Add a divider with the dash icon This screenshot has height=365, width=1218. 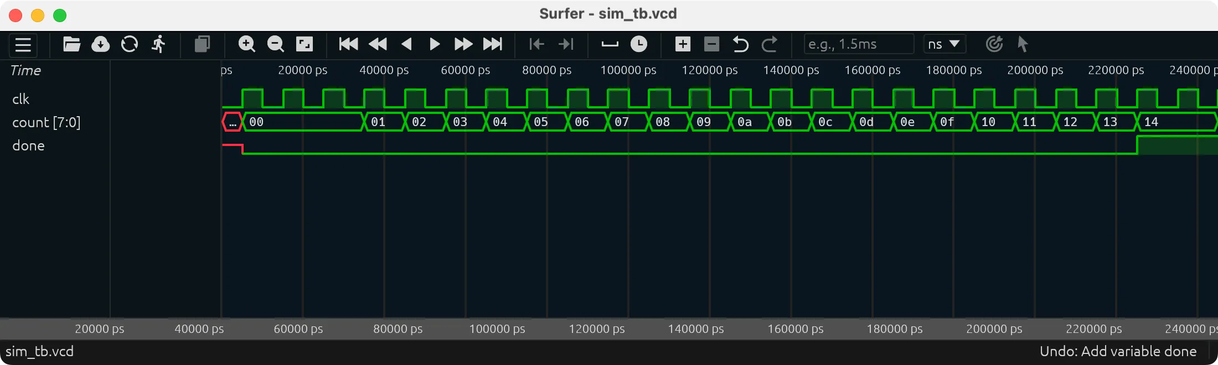pyautogui.click(x=610, y=44)
